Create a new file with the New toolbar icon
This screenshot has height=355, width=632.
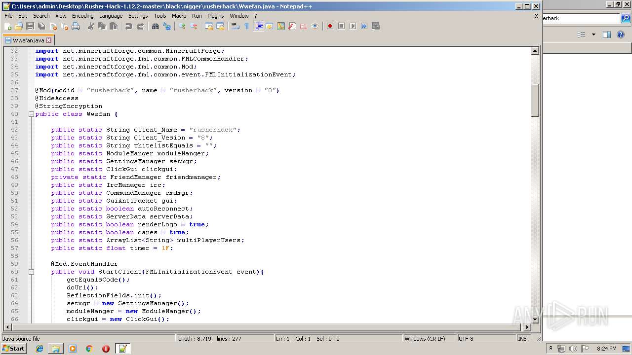pos(8,26)
